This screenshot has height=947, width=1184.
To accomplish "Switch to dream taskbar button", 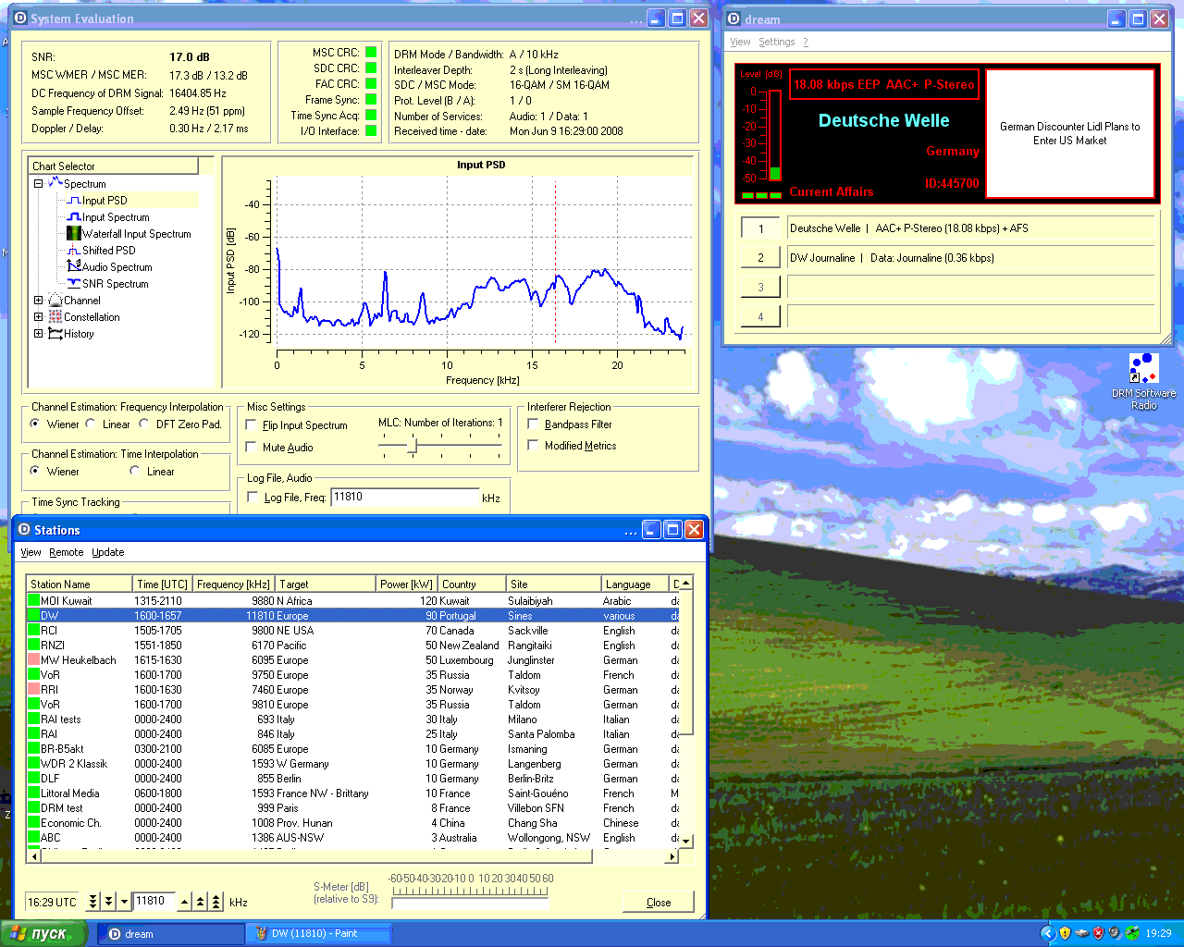I will pos(171,934).
